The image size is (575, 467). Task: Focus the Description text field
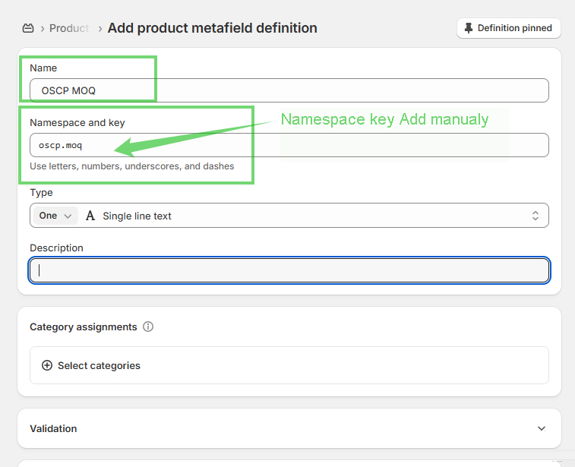tap(289, 270)
